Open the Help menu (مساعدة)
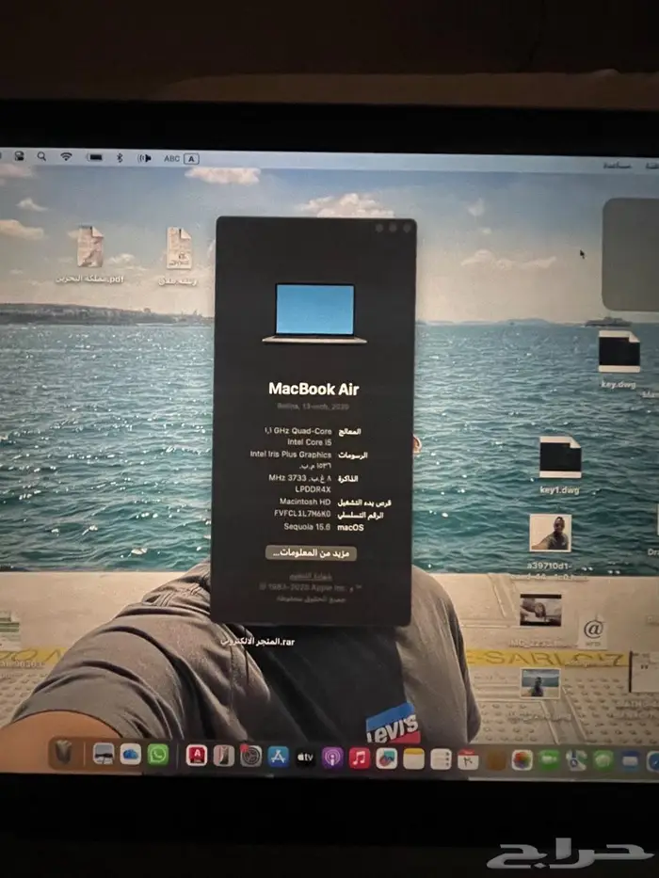Viewport: 659px width, 878px height. (x=616, y=166)
